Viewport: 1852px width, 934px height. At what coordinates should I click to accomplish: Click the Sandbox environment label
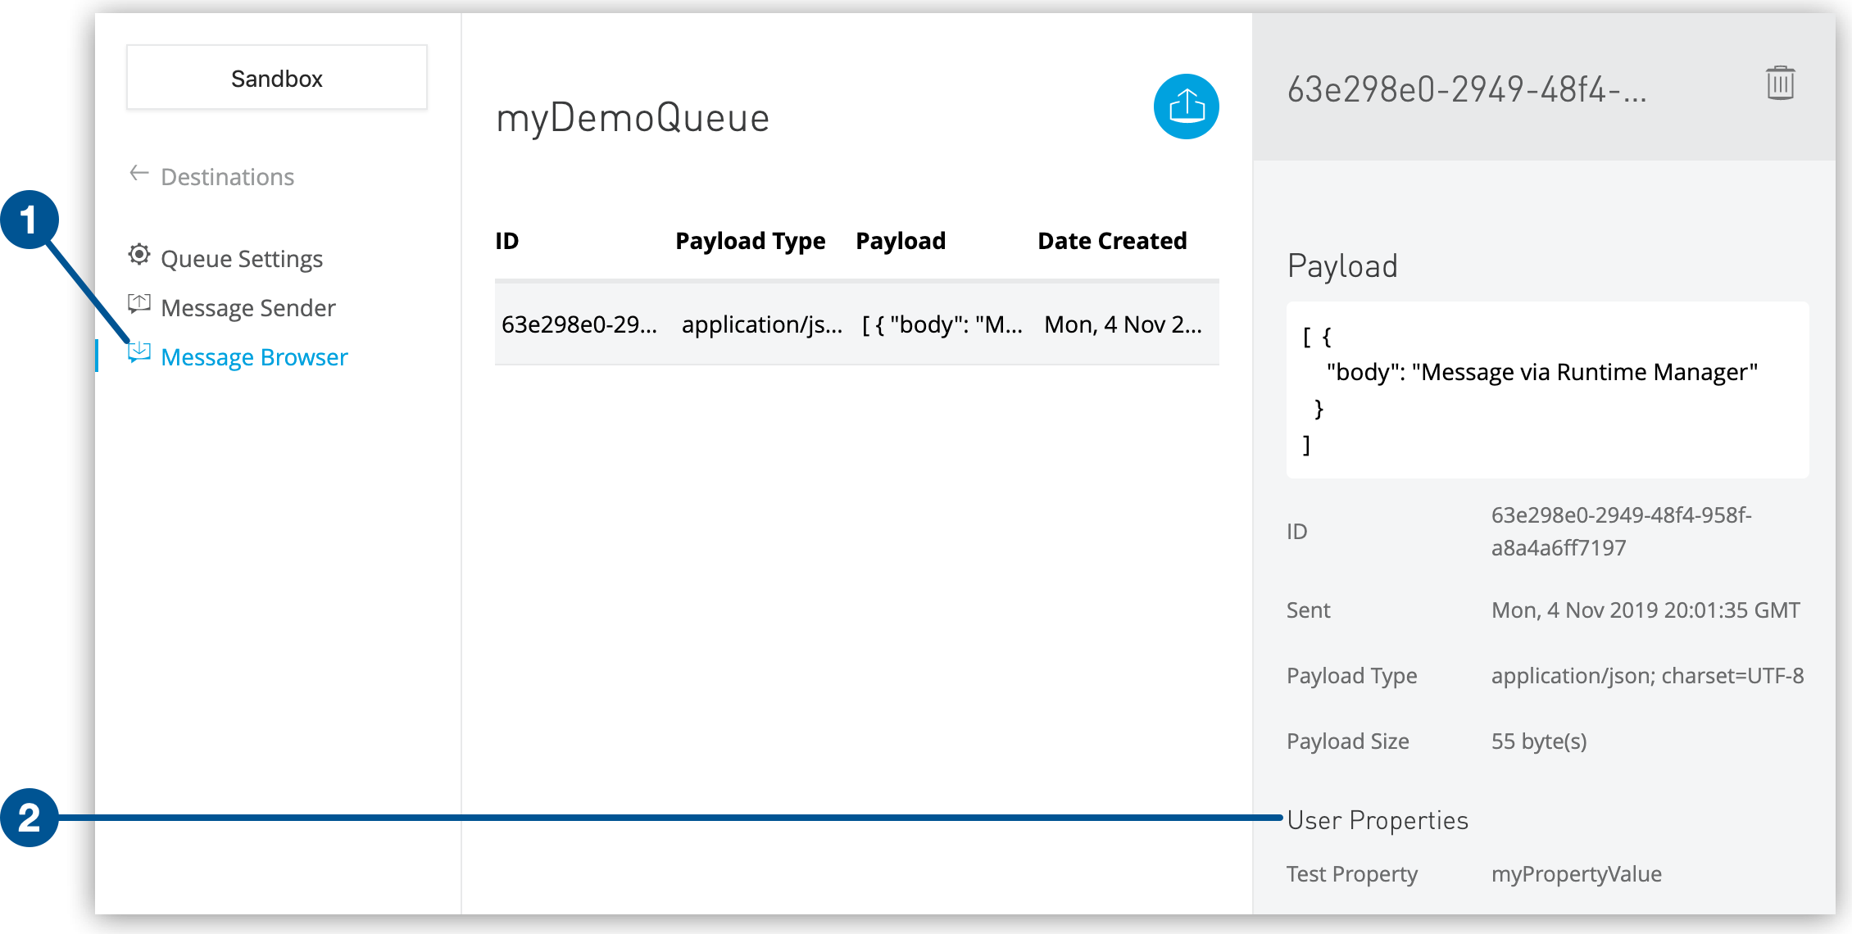click(x=275, y=78)
